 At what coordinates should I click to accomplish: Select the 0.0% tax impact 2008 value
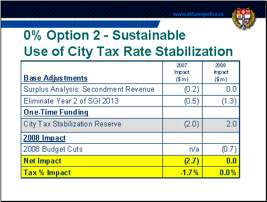228,172
